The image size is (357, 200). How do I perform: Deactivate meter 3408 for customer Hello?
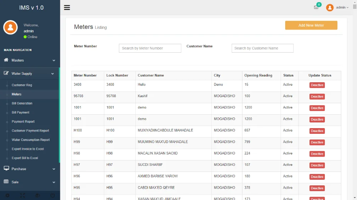(x=317, y=85)
